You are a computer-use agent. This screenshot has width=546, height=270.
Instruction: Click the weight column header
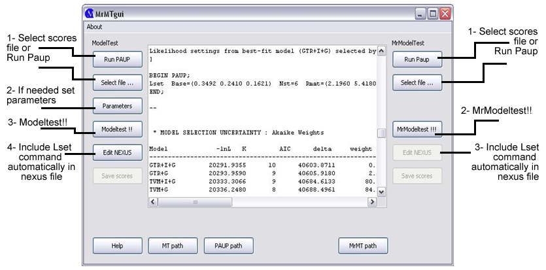pyautogui.click(x=361, y=149)
